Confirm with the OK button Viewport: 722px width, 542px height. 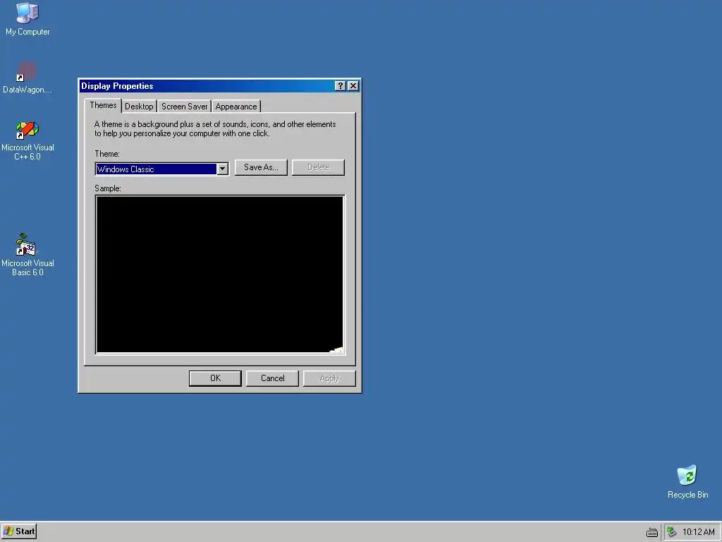point(215,378)
